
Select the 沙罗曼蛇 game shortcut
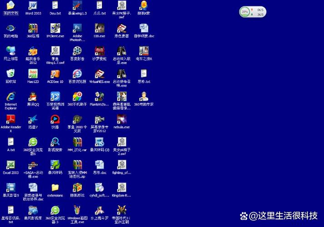(x=100, y=51)
